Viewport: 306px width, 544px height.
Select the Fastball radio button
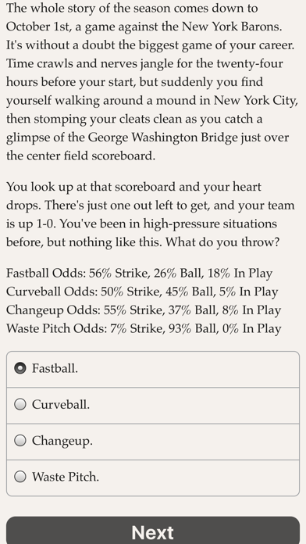(20, 368)
